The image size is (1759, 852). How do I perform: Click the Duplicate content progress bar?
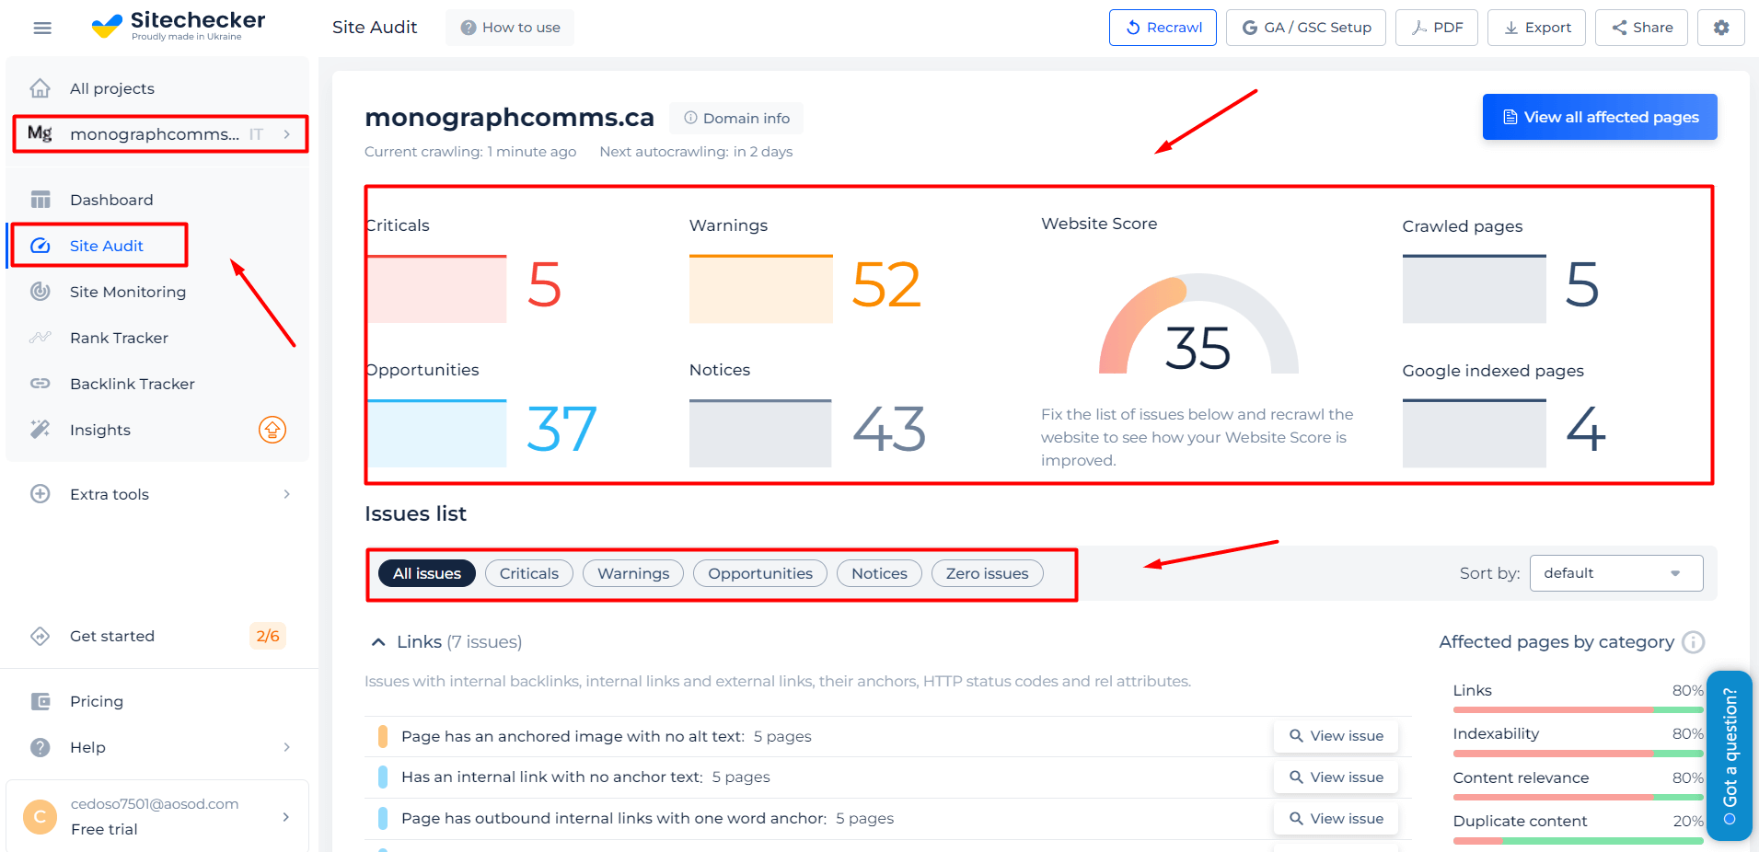(1579, 841)
